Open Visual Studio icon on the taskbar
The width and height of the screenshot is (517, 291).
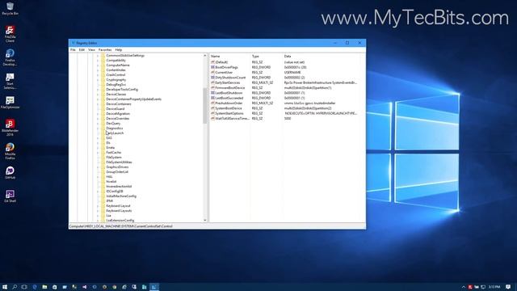tap(84, 287)
